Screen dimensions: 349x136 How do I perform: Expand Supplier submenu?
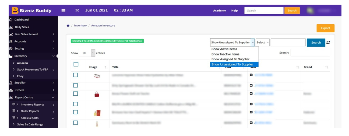53,83
